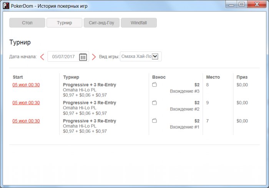Click wallet icon for Вхождение #1 row
The height and width of the screenshot is (188, 269).
(x=154, y=121)
